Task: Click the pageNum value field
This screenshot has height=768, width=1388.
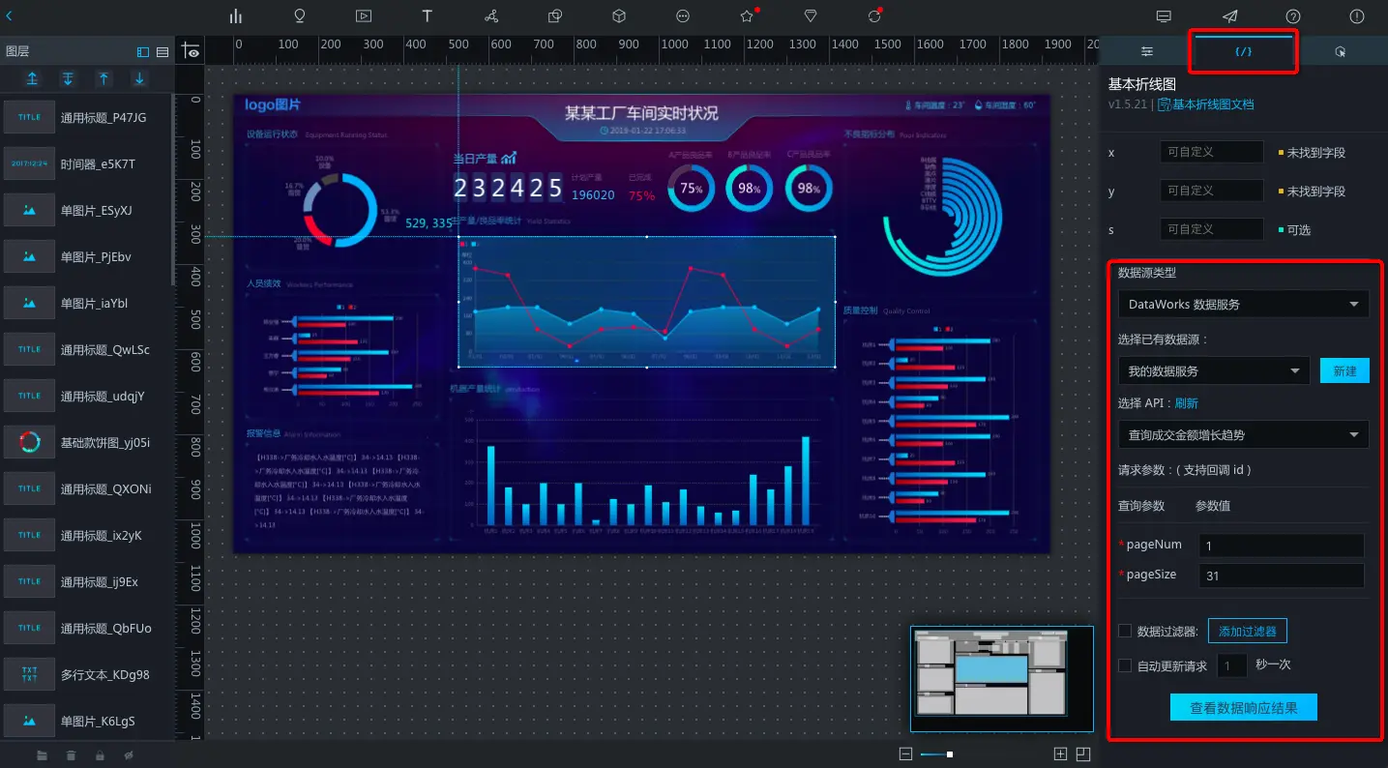Action: pyautogui.click(x=1281, y=546)
